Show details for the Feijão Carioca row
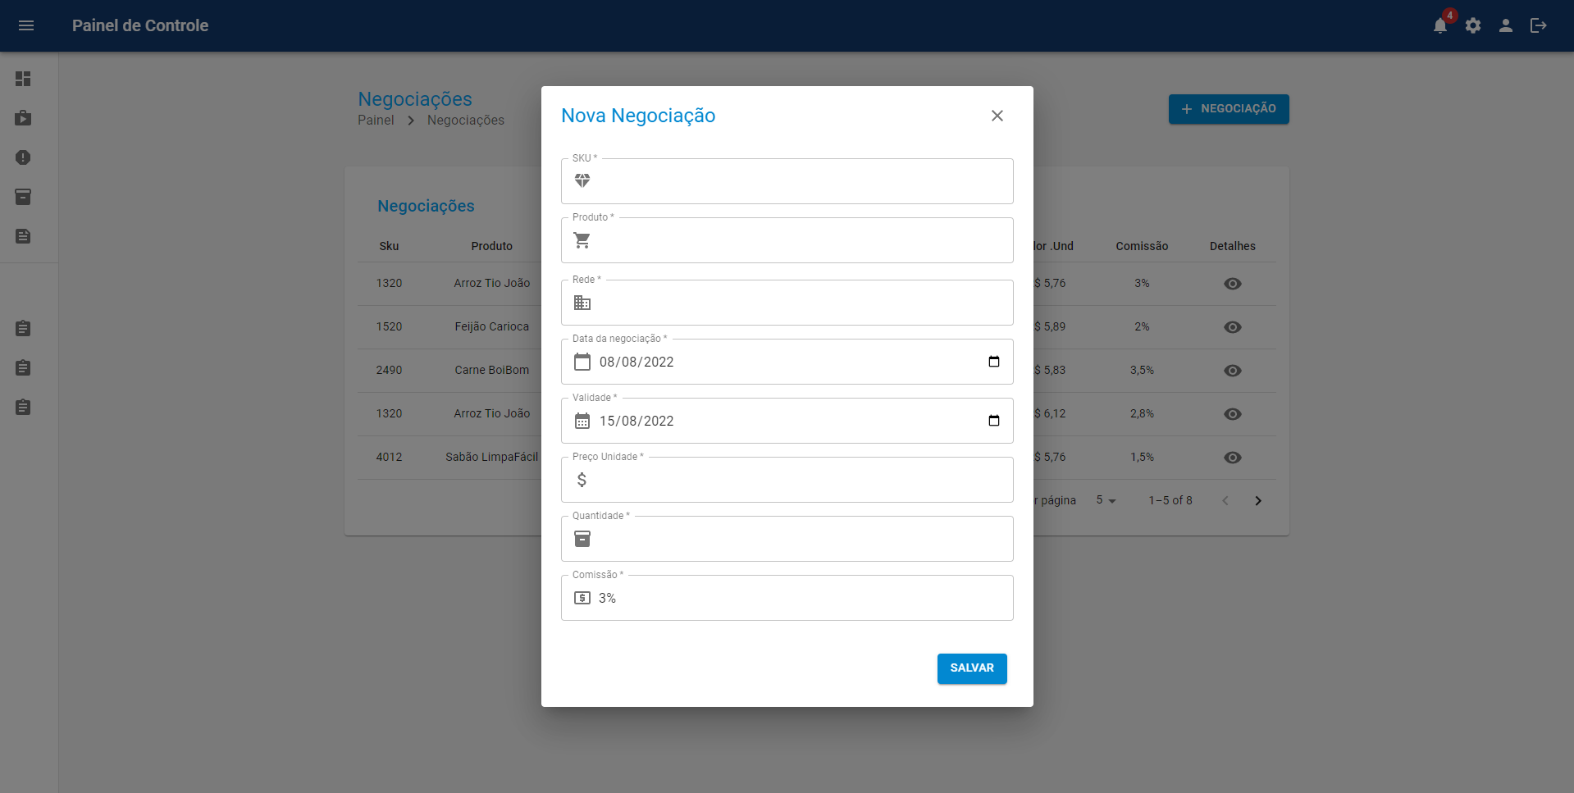The height and width of the screenshot is (793, 1574). 1232,327
